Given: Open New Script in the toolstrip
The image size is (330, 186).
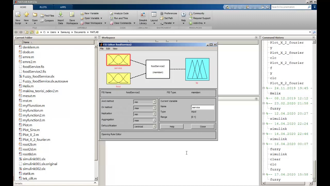Looking at the screenshot, I should pos(18,18).
